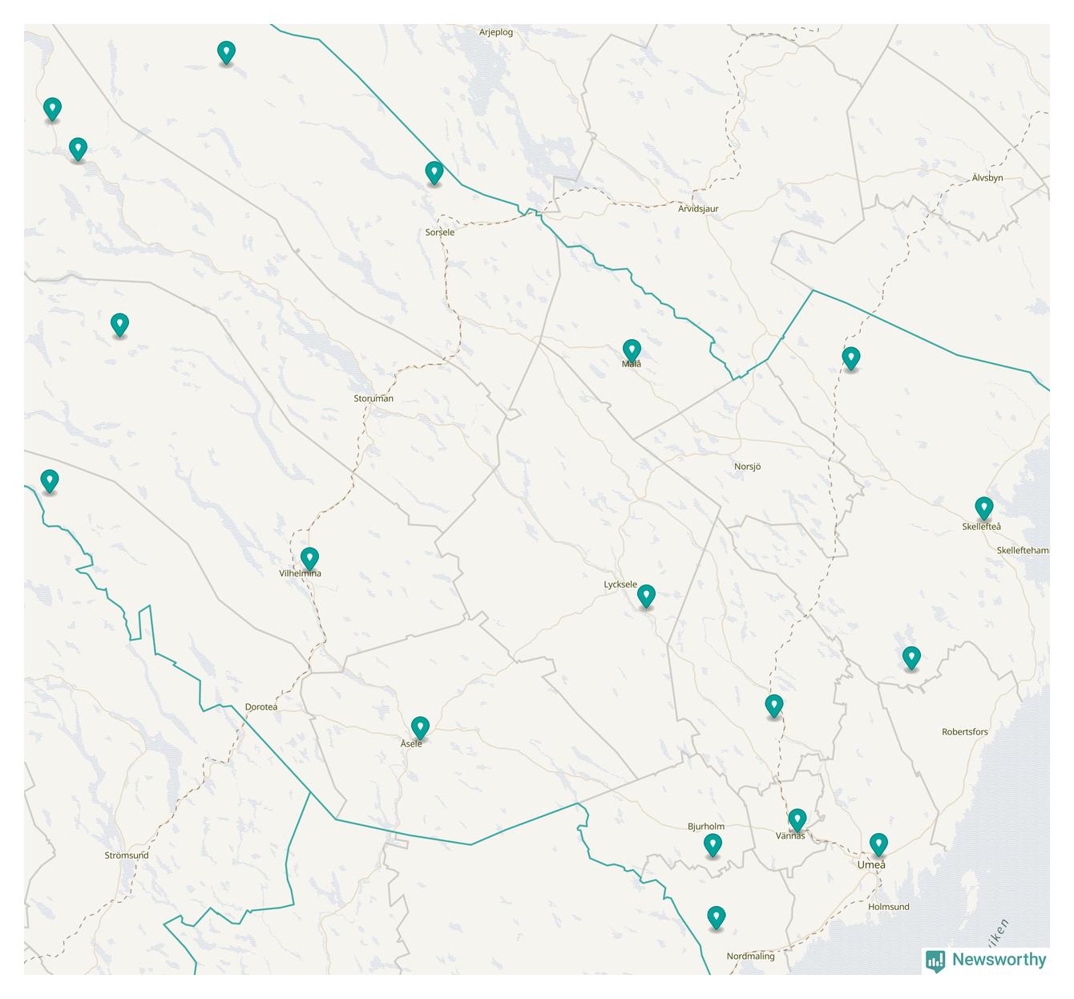
Task: Click the pin on Åsele
Action: coord(420,727)
